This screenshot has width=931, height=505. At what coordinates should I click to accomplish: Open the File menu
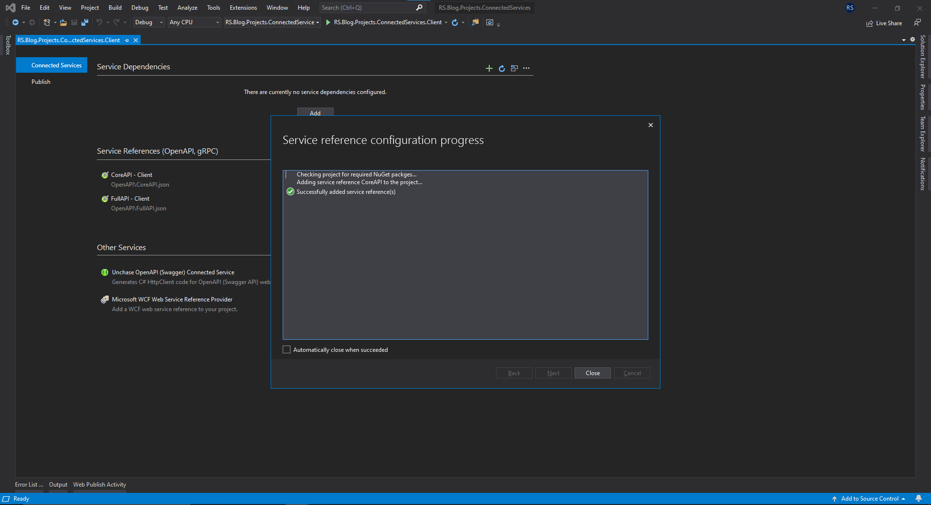(26, 8)
